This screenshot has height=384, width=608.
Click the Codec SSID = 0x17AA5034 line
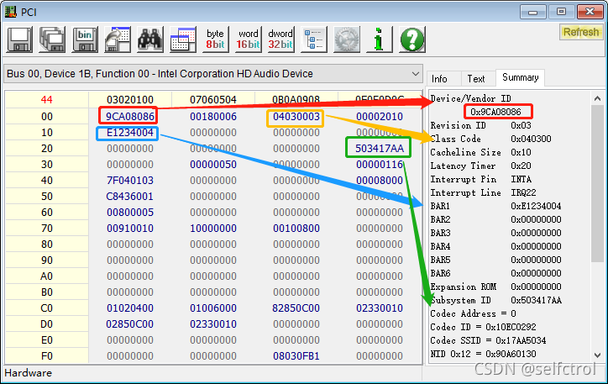488,340
